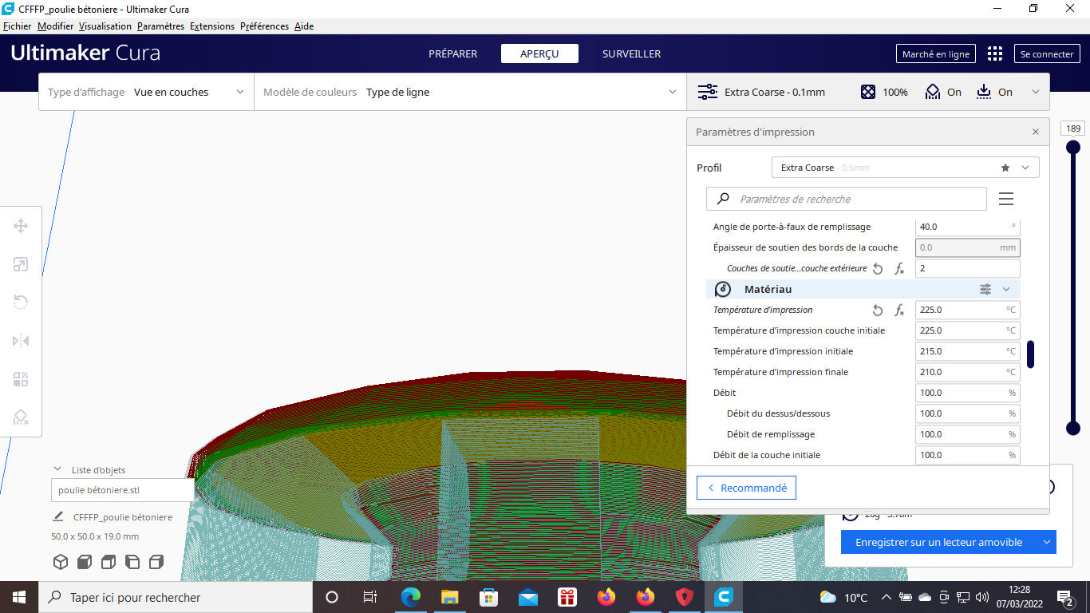Click the pencil icon to rename the job

click(58, 516)
